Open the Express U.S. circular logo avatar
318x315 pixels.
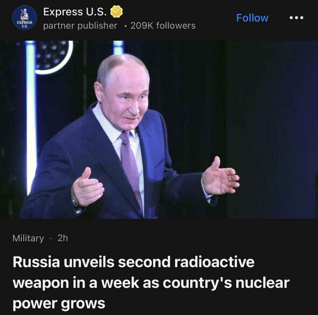[x=25, y=18]
